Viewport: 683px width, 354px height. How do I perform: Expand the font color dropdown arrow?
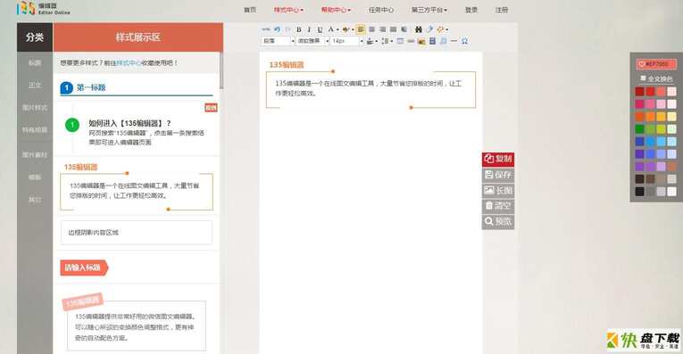(337, 29)
